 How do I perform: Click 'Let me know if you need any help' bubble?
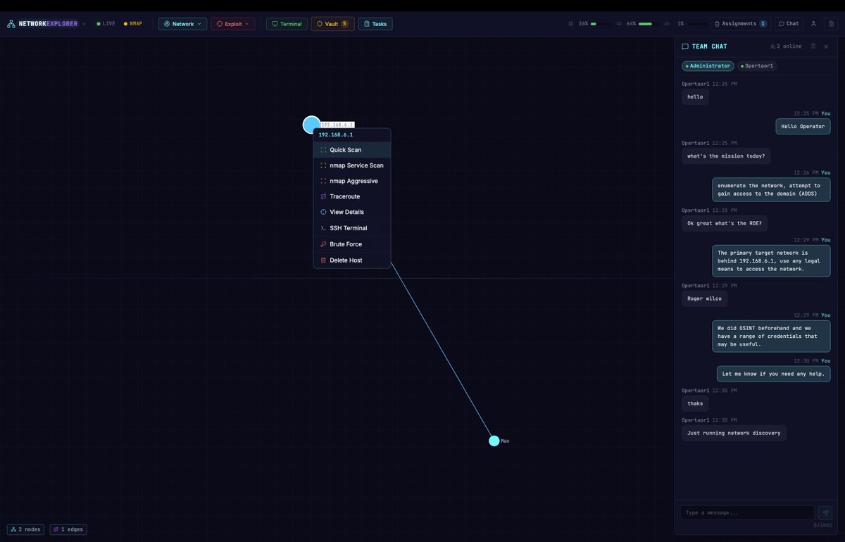(773, 374)
